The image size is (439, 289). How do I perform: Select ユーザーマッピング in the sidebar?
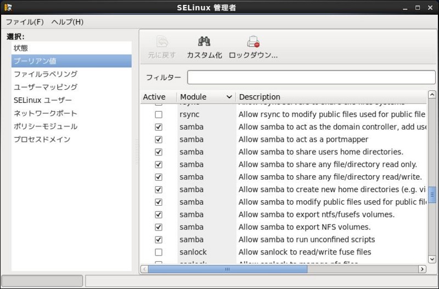click(71, 87)
